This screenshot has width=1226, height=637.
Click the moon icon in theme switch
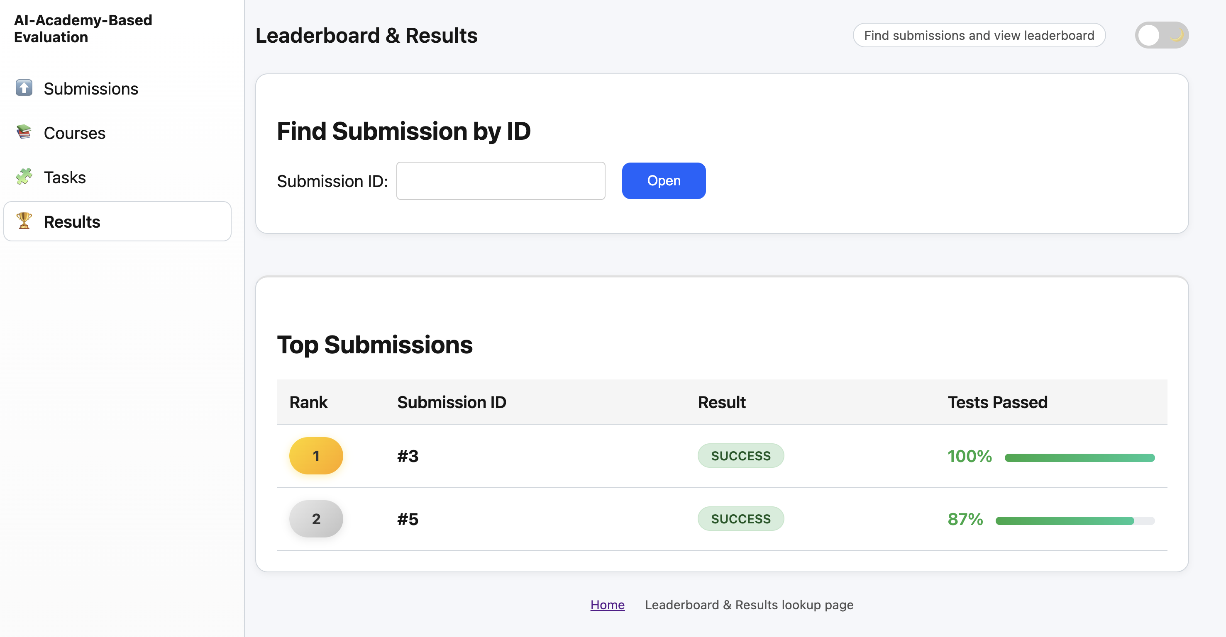pos(1176,35)
